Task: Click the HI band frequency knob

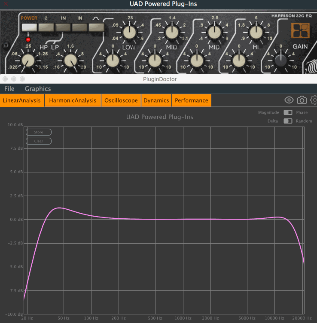Action: [x=256, y=32]
